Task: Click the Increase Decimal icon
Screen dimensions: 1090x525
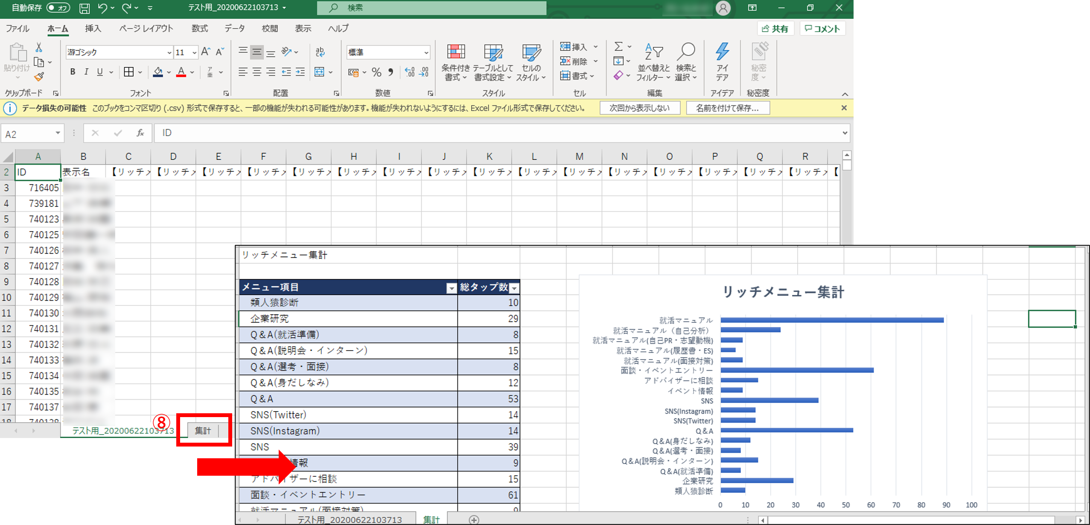Action: 409,72
